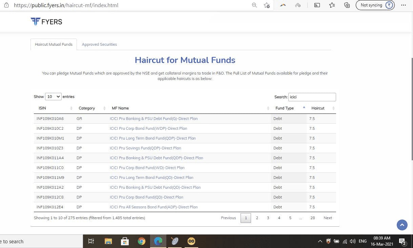Go to the Next results page
The width and height of the screenshot is (413, 248).
[328, 218]
